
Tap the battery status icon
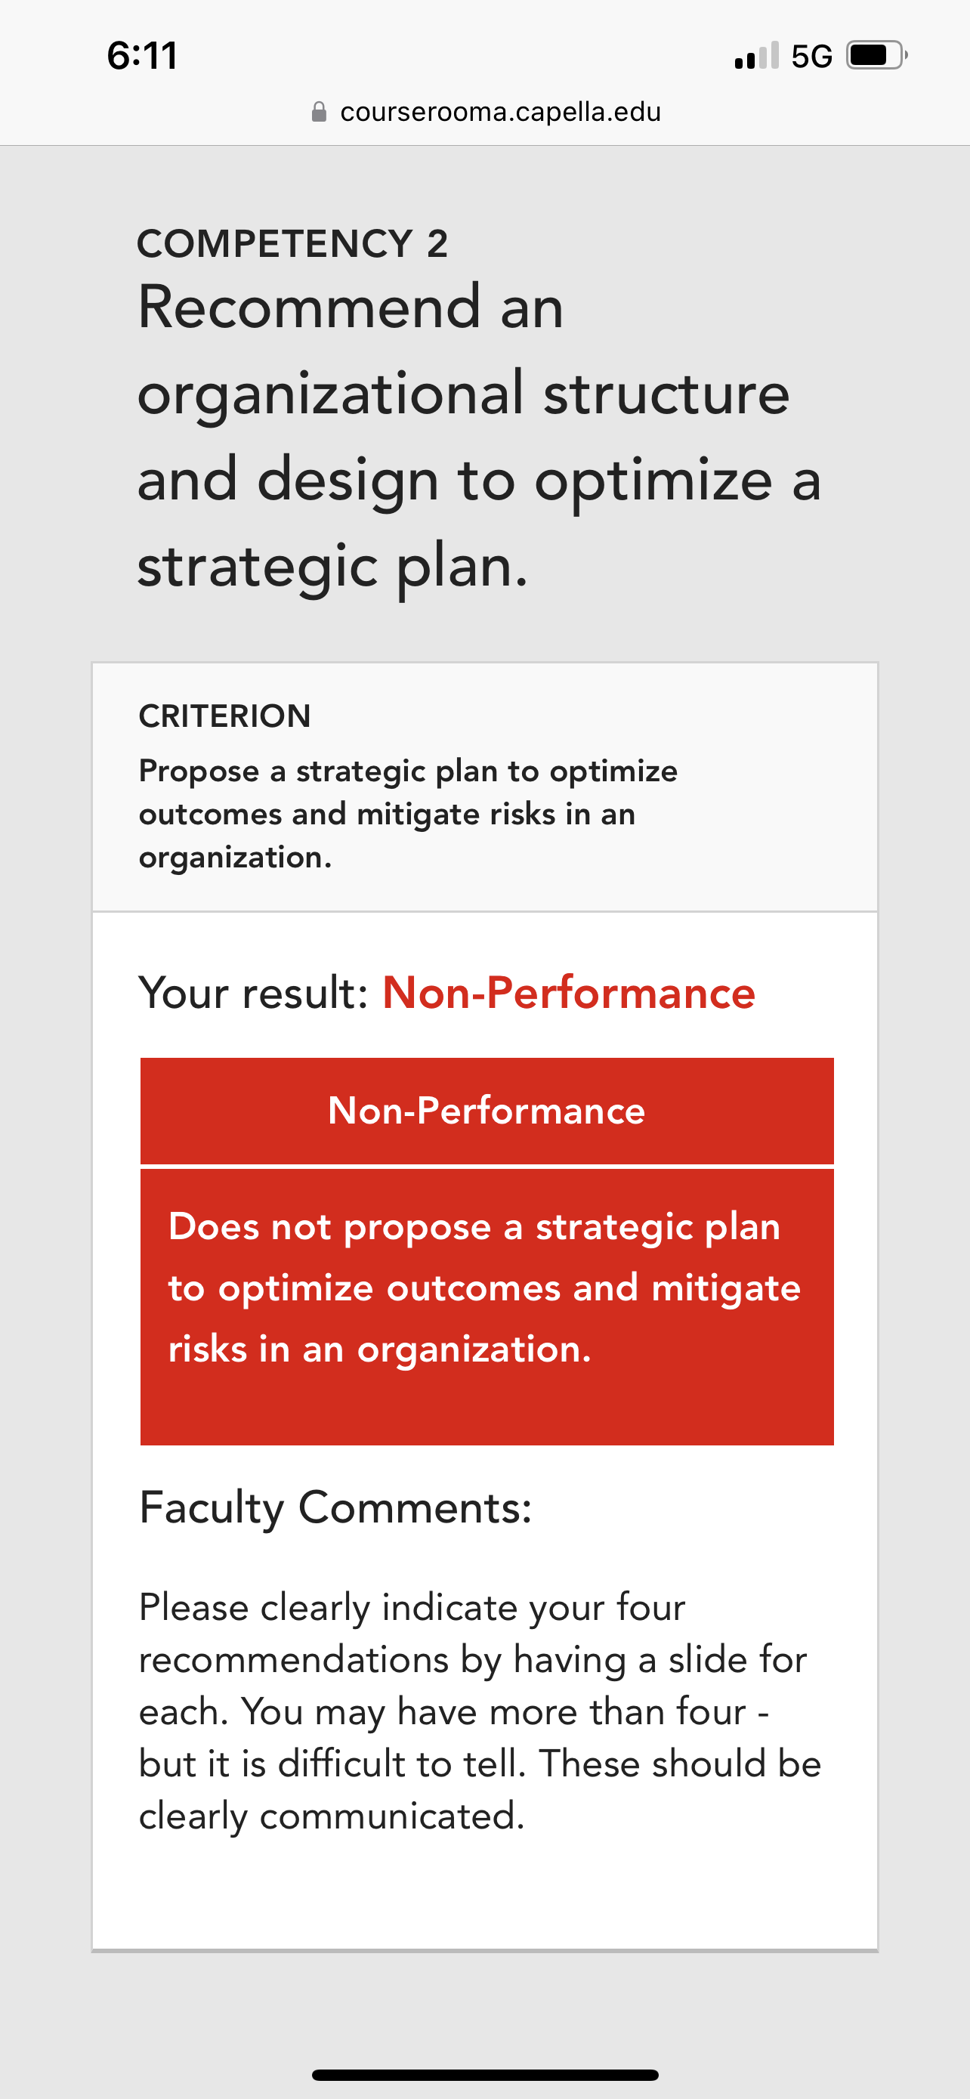(877, 55)
